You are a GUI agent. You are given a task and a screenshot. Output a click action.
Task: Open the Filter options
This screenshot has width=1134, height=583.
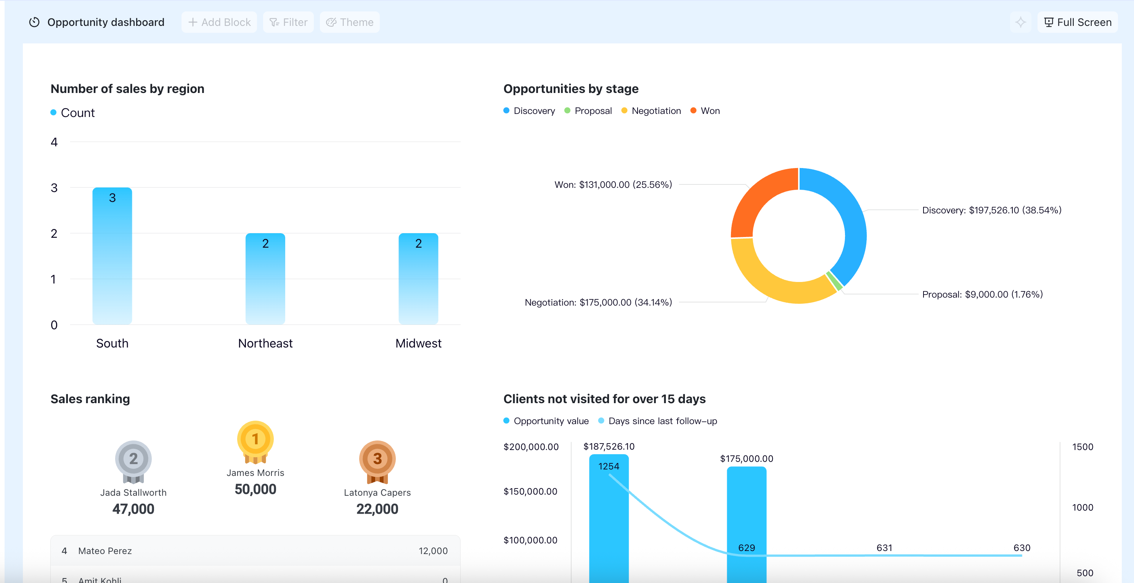(288, 22)
